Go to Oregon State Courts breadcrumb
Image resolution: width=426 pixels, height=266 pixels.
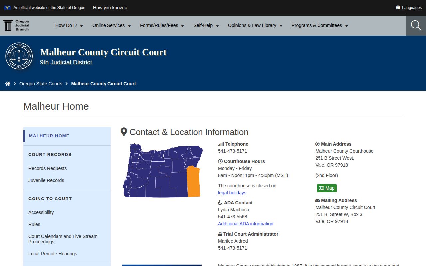pos(41,84)
